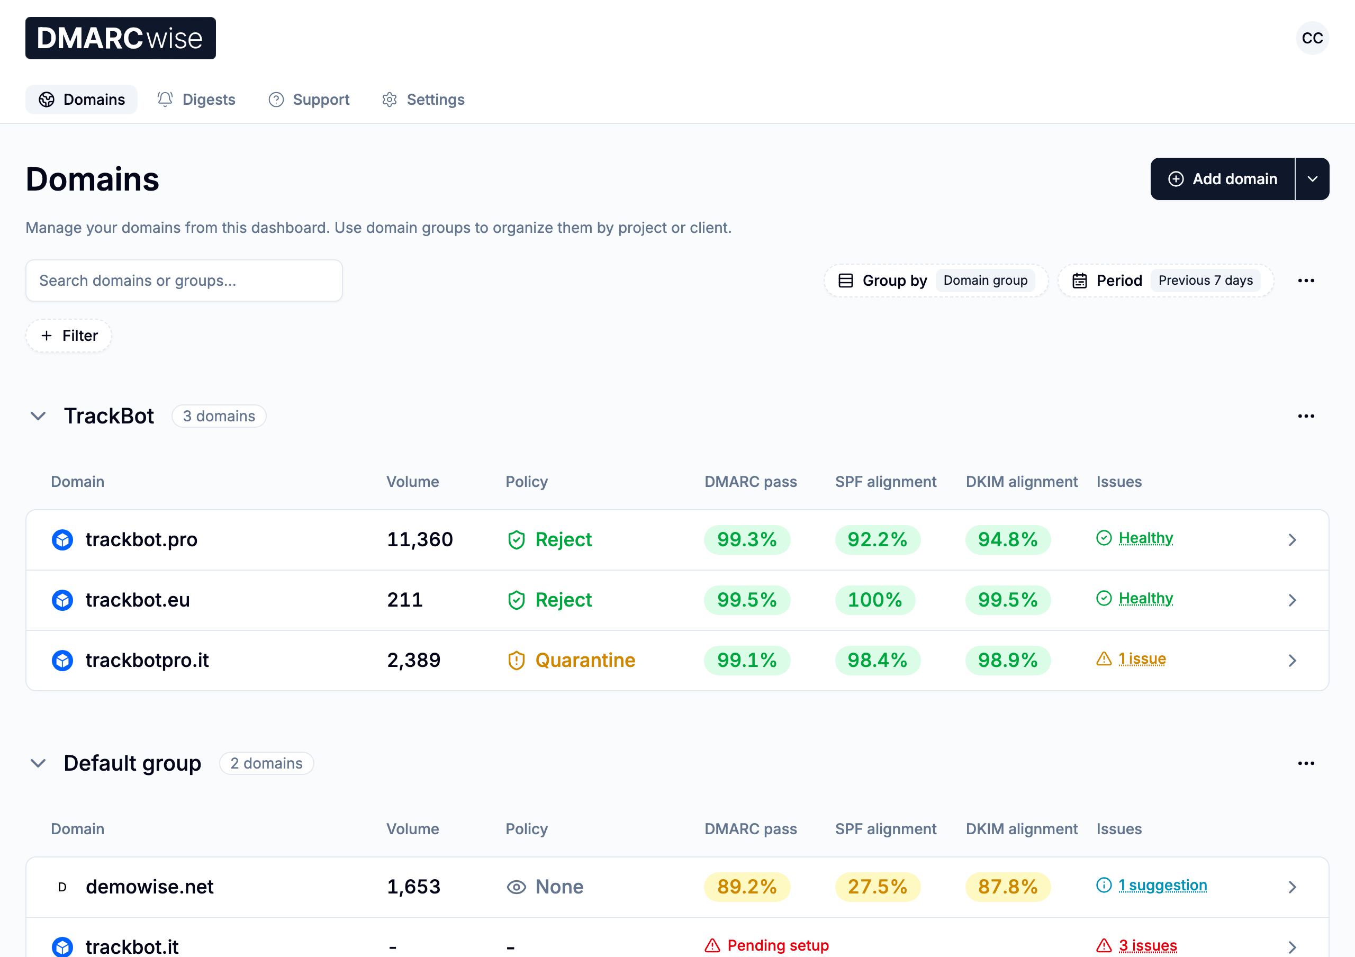The height and width of the screenshot is (957, 1355).
Task: Click warning triangle beside 1 issue
Action: [x=1104, y=658]
